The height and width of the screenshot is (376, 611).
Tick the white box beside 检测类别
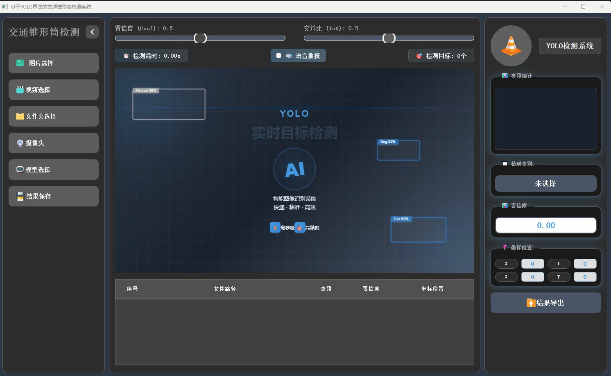[x=505, y=164]
